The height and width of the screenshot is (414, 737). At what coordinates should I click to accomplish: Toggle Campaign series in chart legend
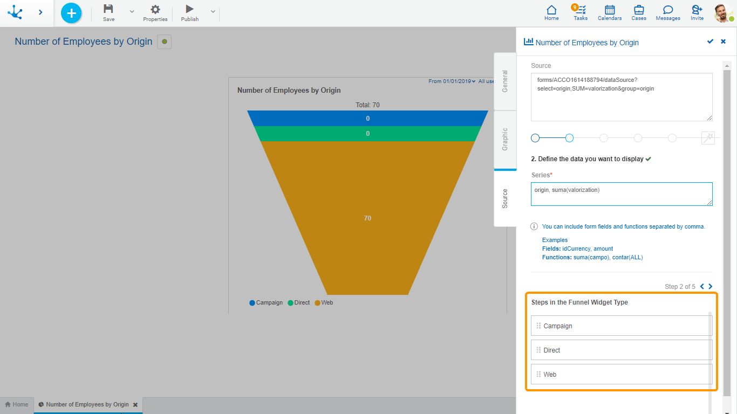tap(266, 303)
